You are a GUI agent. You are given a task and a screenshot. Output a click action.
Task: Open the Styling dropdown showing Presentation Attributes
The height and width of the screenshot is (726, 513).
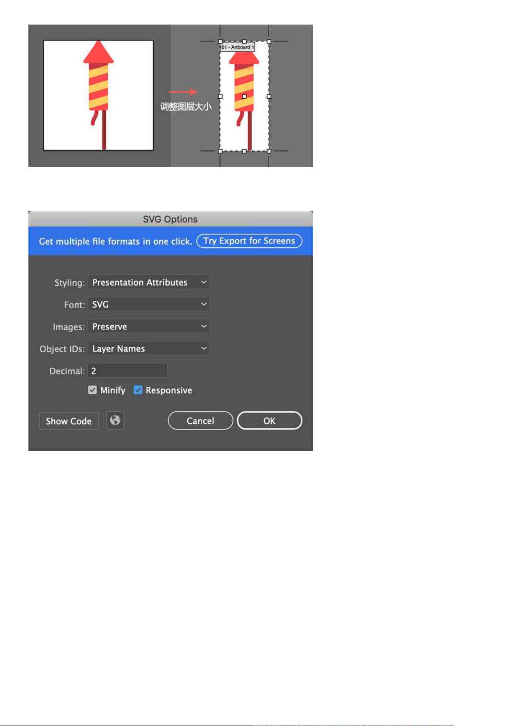[x=149, y=282]
